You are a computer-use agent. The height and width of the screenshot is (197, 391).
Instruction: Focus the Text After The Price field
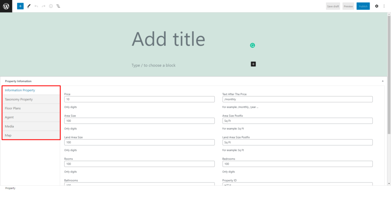(297, 99)
